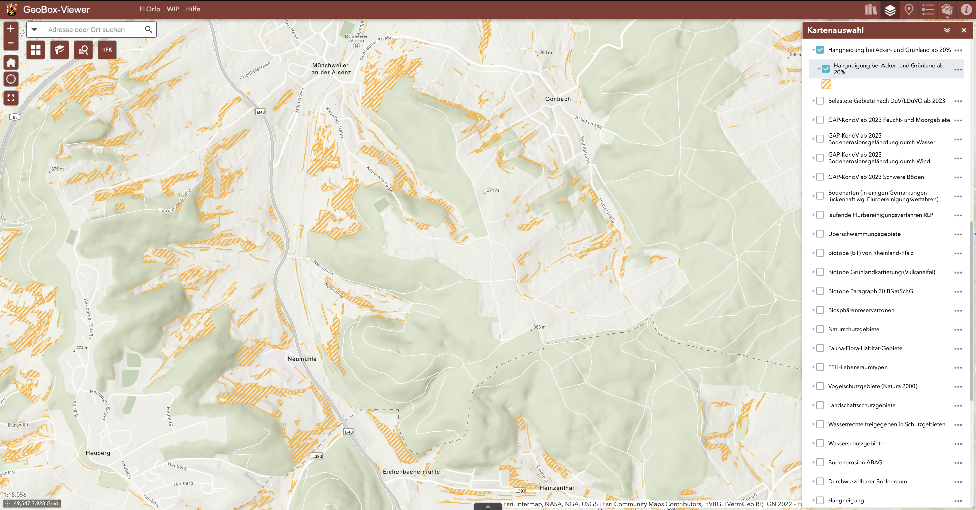Select Wasserrechte freigegeben in Schutzgebieten name
976x510 pixels.
click(886, 424)
